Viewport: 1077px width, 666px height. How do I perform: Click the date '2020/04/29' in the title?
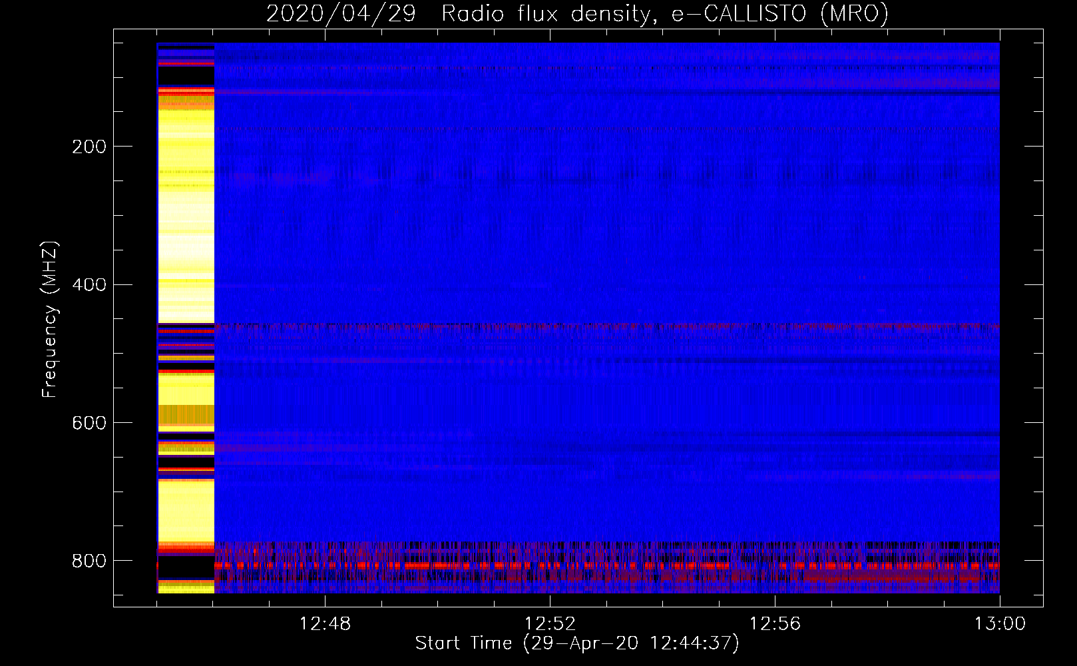click(x=341, y=14)
